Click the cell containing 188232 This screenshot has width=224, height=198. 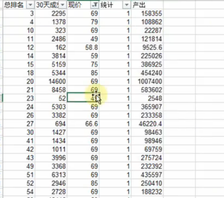click(147, 192)
